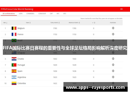
Task: Click rank number 10
Action: coord(5,83)
